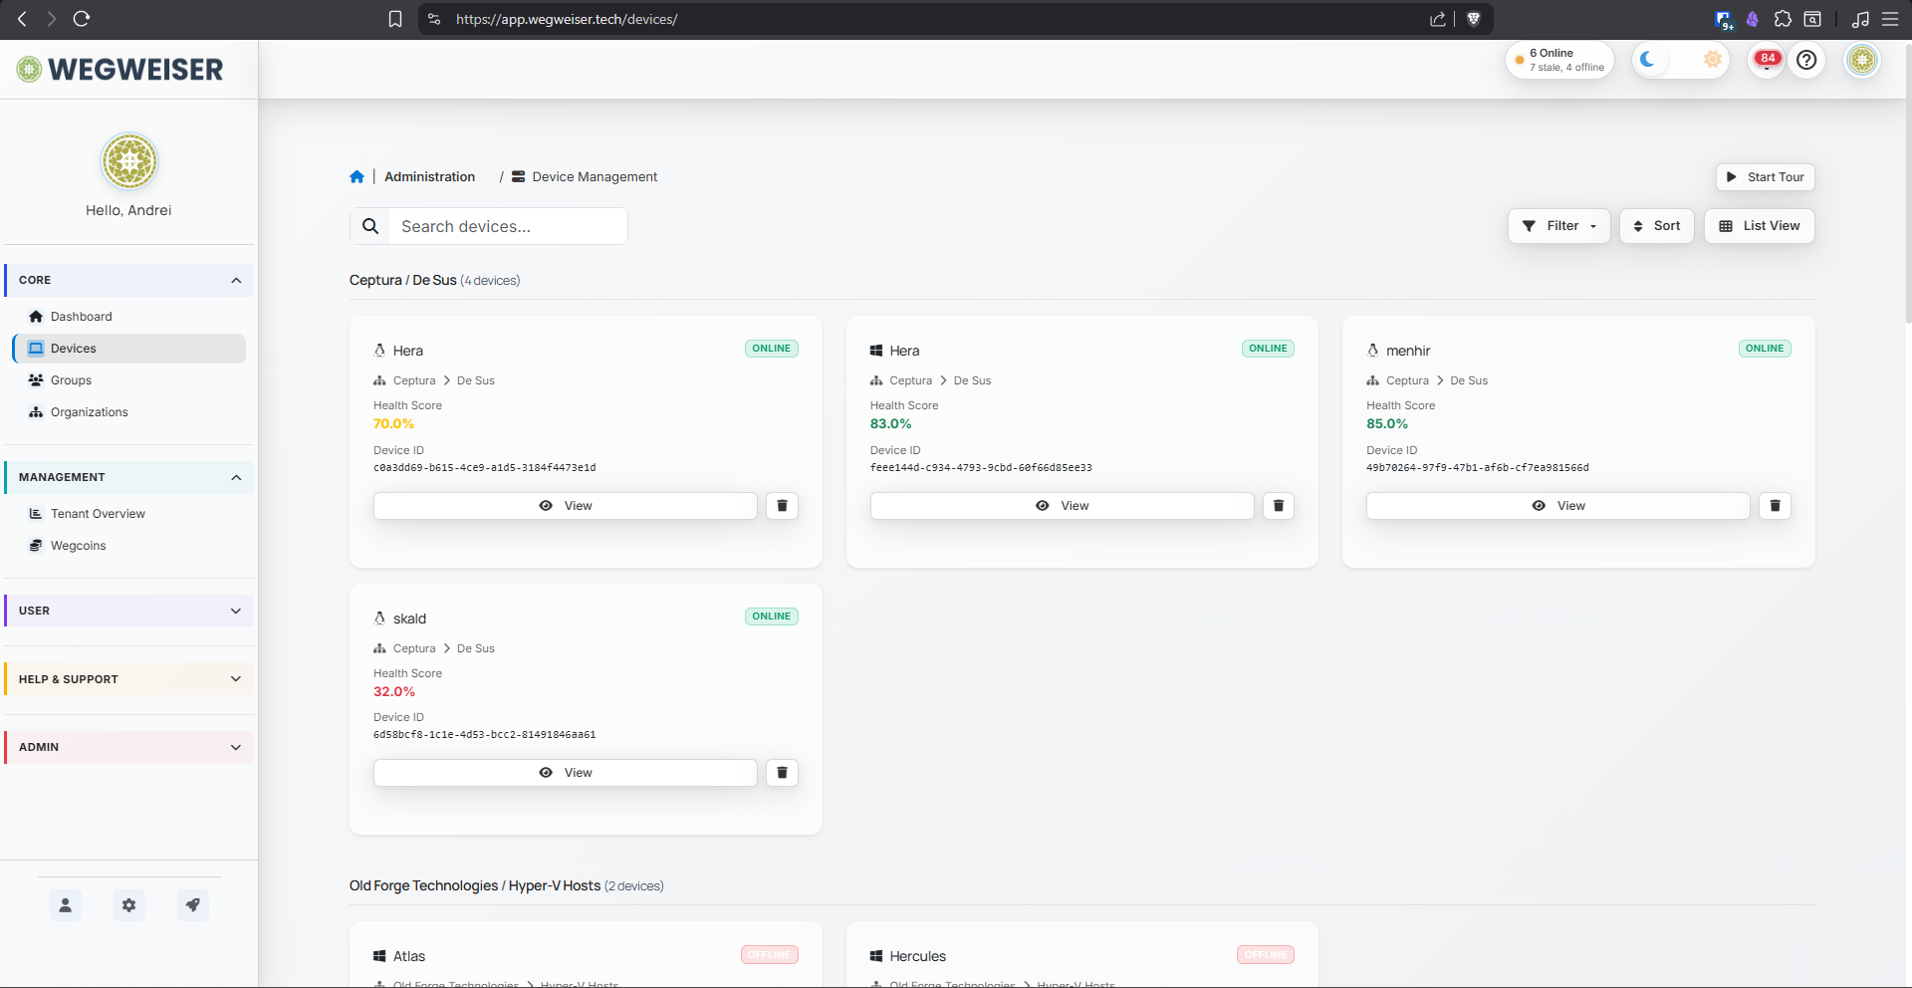Open settings gear in sidebar footer
Image resolution: width=1912 pixels, height=988 pixels.
click(x=128, y=905)
